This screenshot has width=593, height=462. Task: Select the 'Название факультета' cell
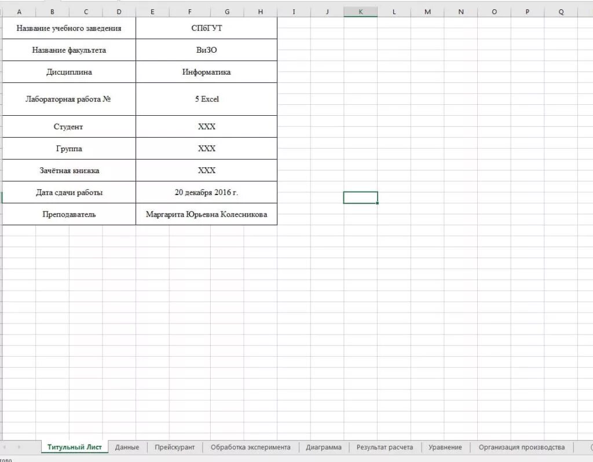69,50
